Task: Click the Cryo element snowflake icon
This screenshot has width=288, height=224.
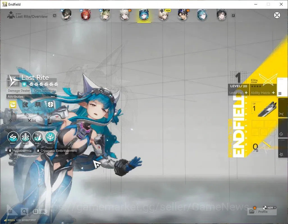Action: 24,84
